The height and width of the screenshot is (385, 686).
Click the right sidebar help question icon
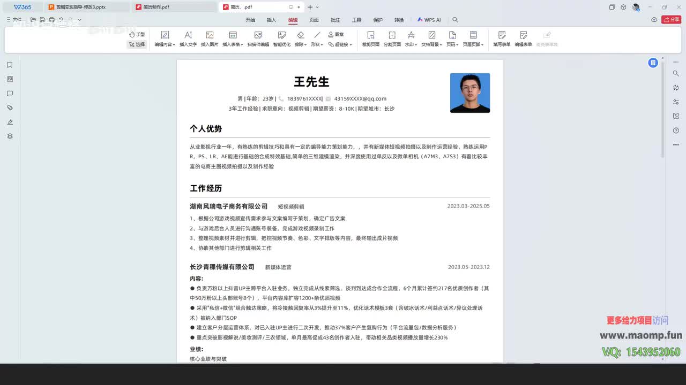tap(676, 130)
